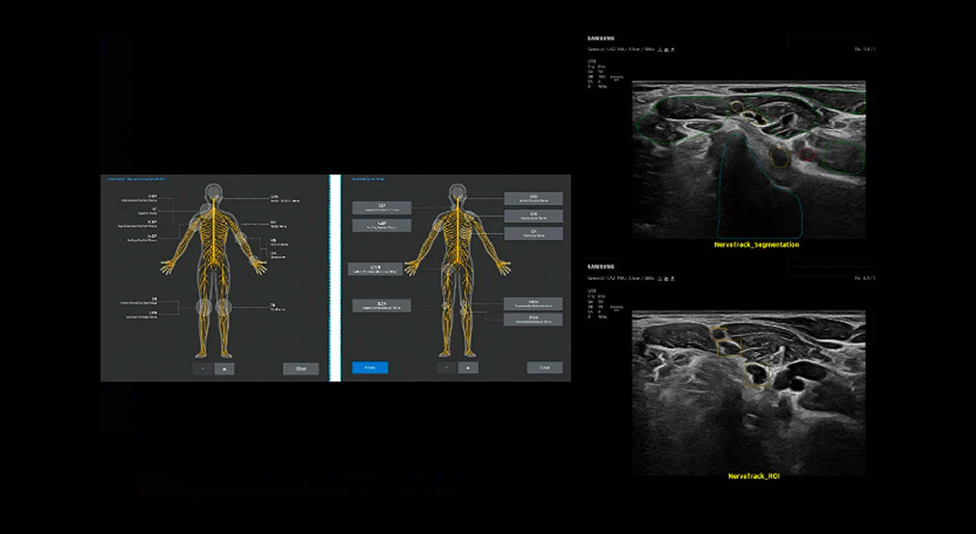
Task: Close the nerve selection dialog with gray buttons
Action: click(x=545, y=368)
